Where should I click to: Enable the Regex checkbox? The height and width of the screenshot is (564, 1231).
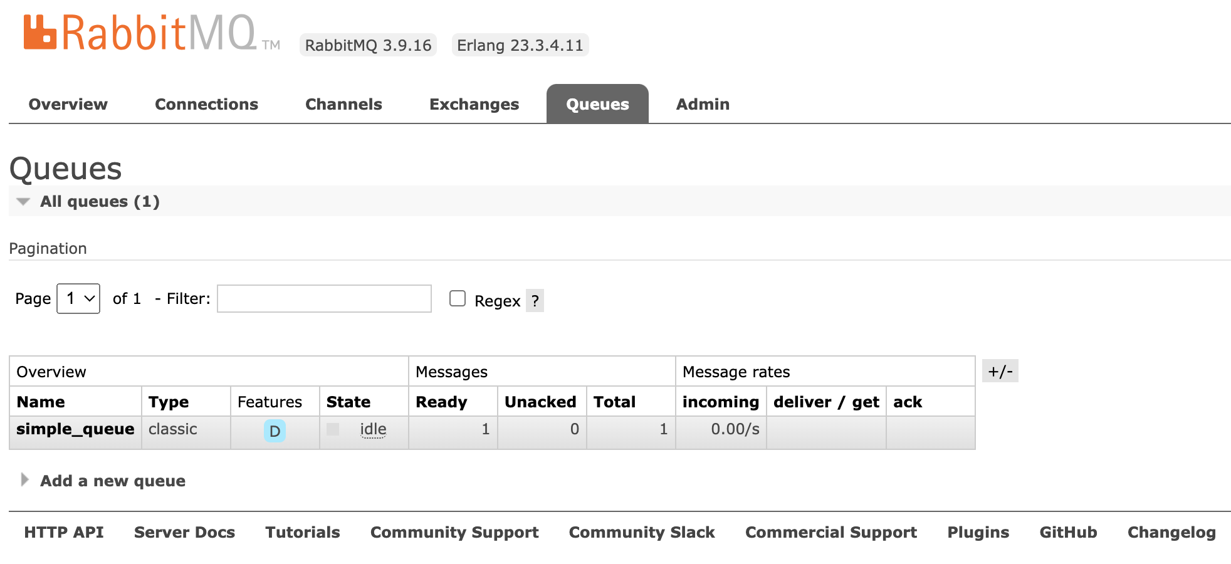458,299
